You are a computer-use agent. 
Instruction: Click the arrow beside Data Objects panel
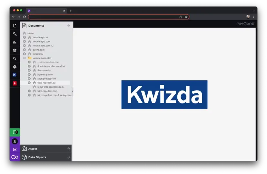69,157
